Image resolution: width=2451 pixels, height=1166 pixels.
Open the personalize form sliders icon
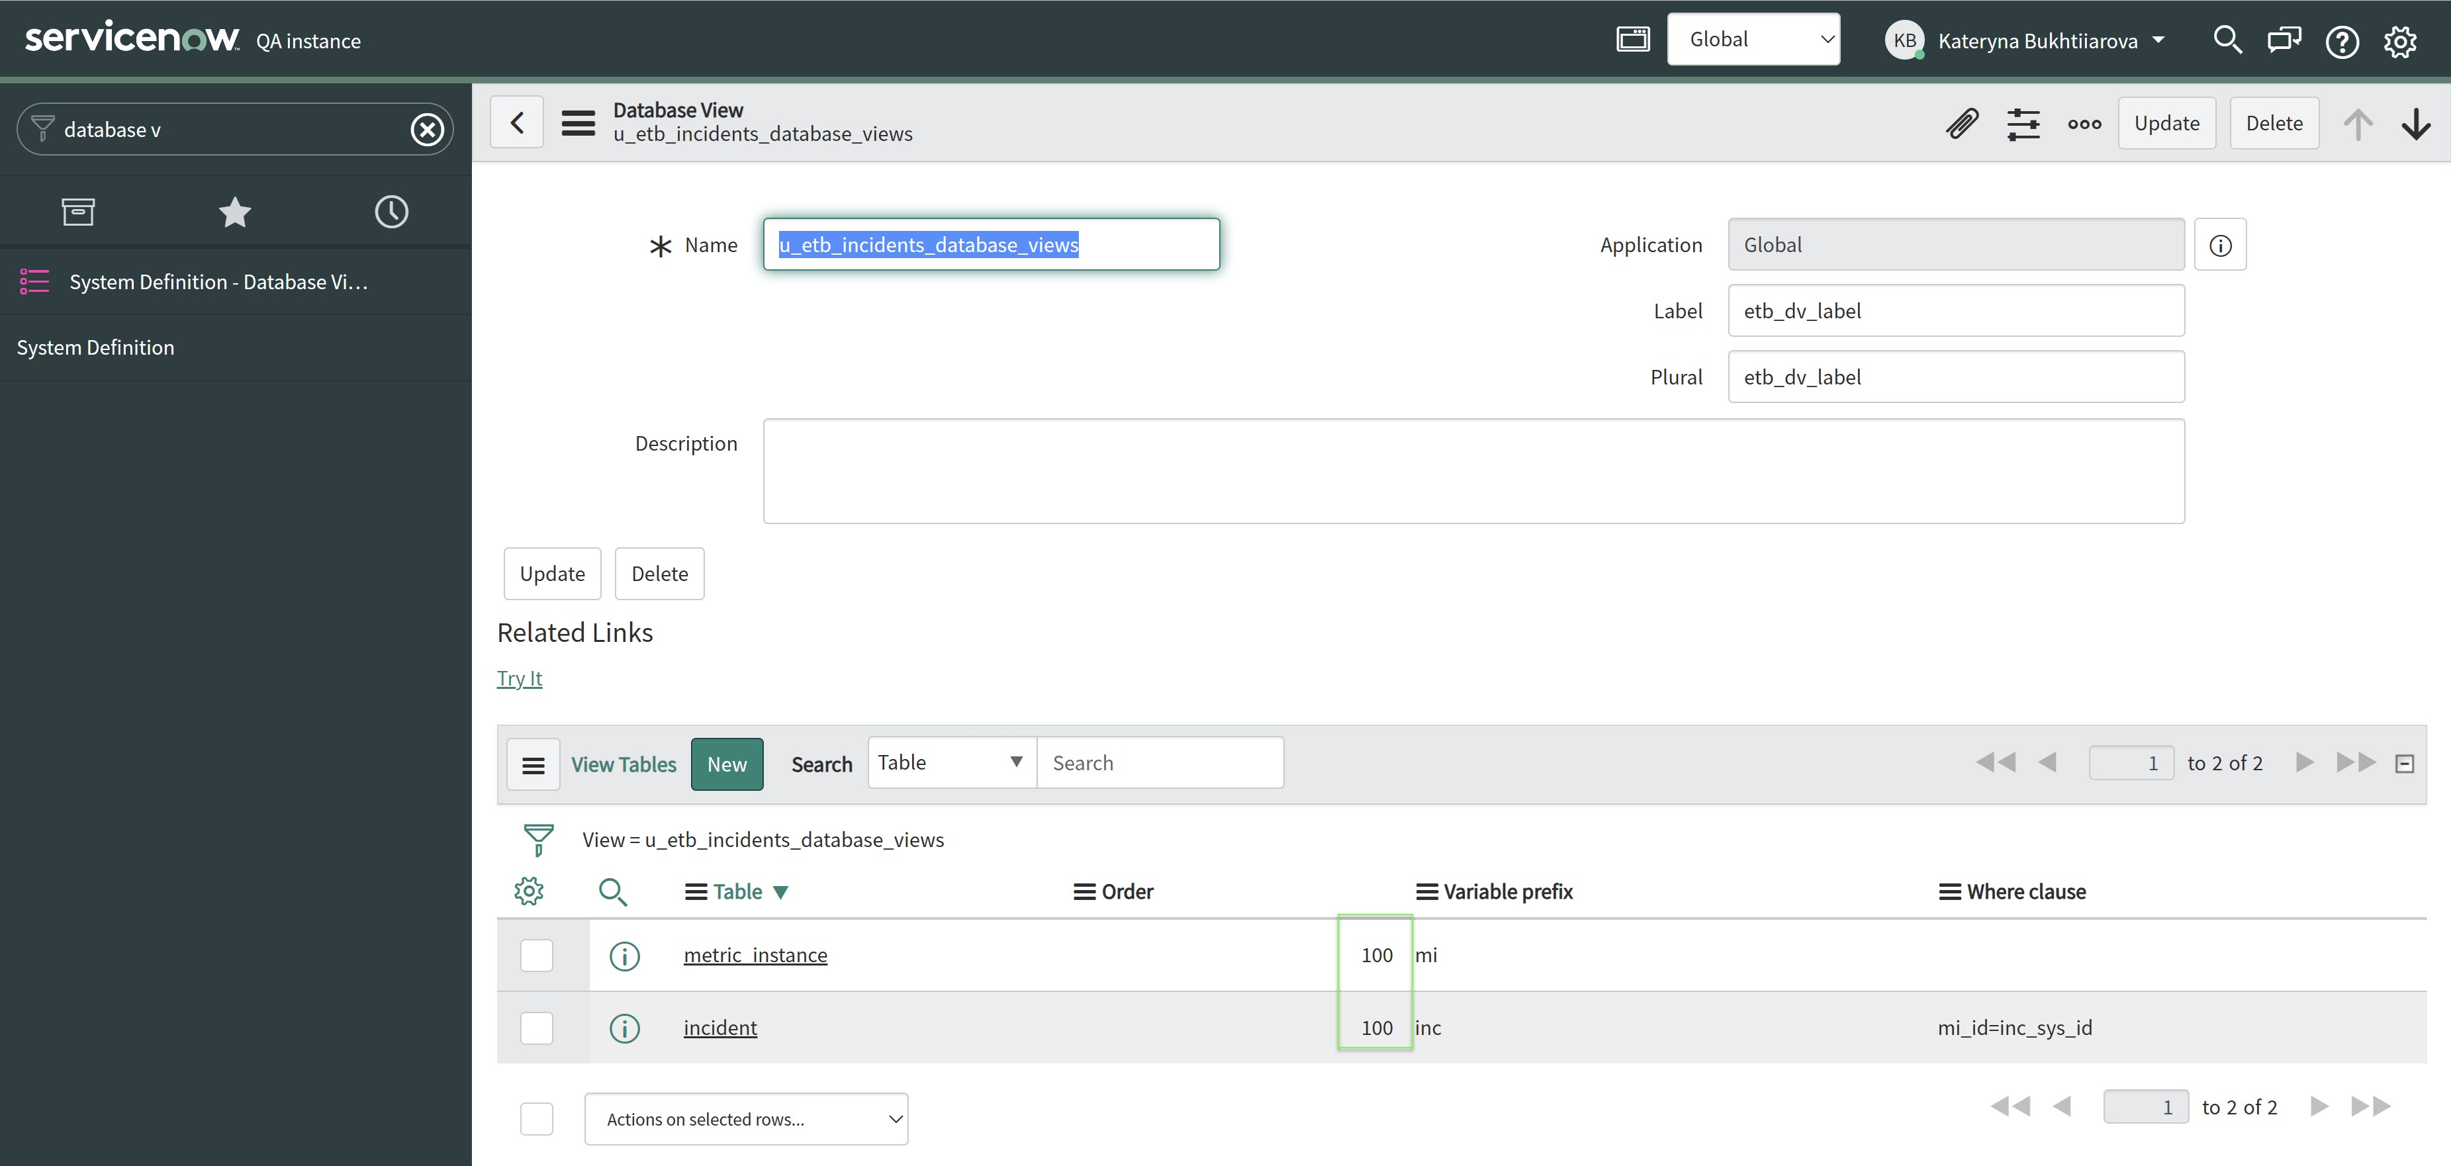point(2023,124)
